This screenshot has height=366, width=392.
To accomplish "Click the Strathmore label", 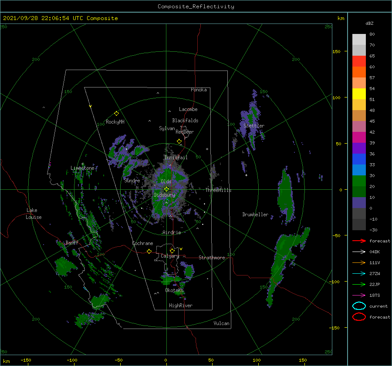I will 212,258.
